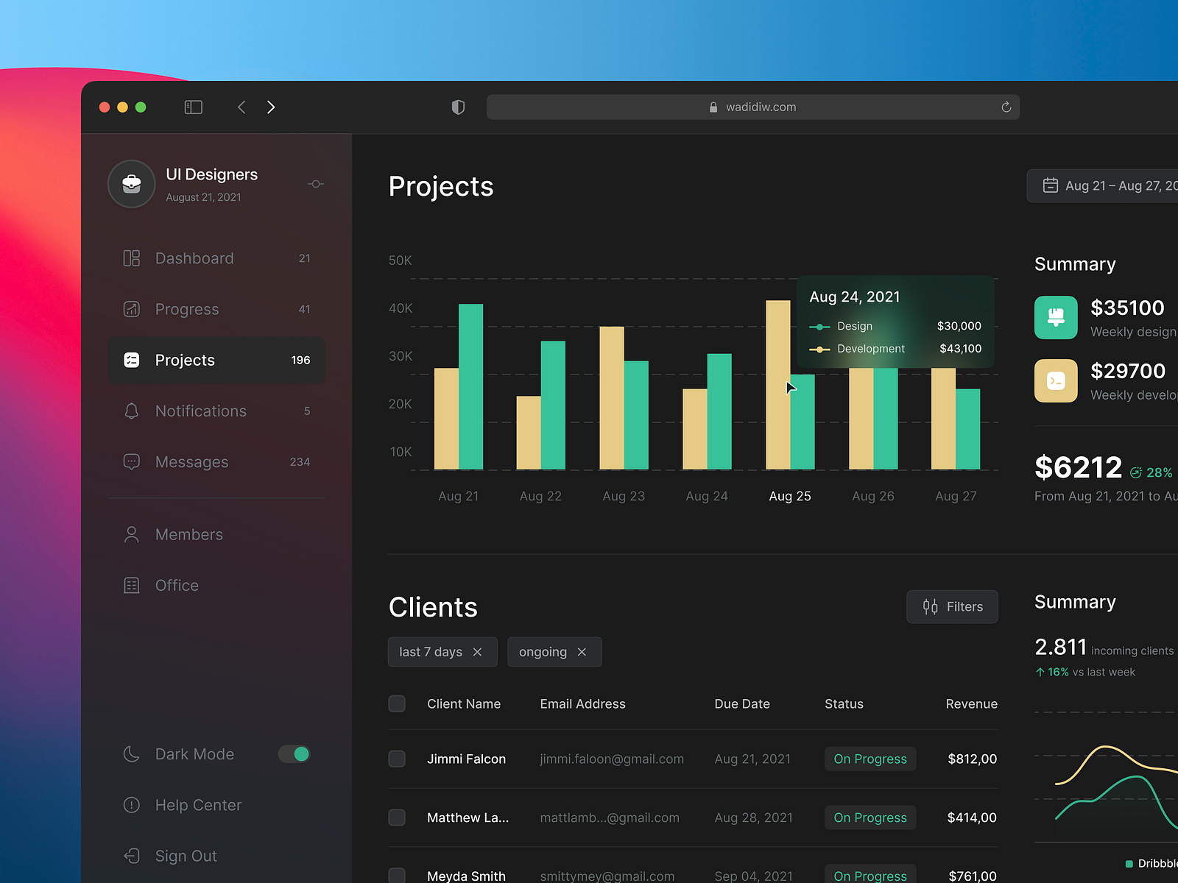This screenshot has width=1178, height=883.
Task: Click the Projects checklist icon
Action: click(132, 360)
